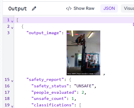Image resolution: width=134 pixels, height=108 pixels.
Task: Open the output_image forklift thumbnail
Action: pyautogui.click(x=83, y=53)
